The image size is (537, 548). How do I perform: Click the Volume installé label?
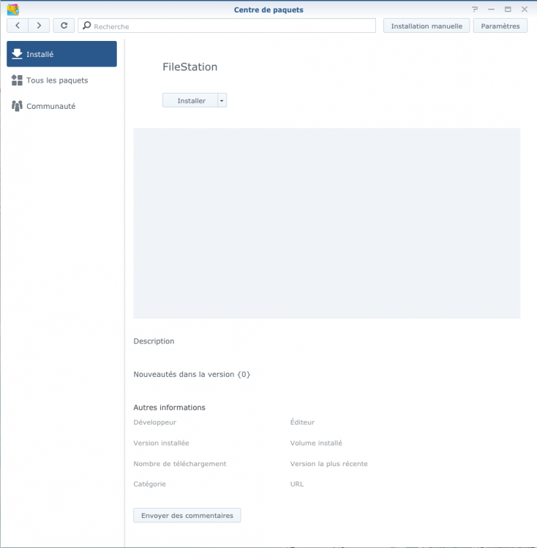pyautogui.click(x=316, y=443)
